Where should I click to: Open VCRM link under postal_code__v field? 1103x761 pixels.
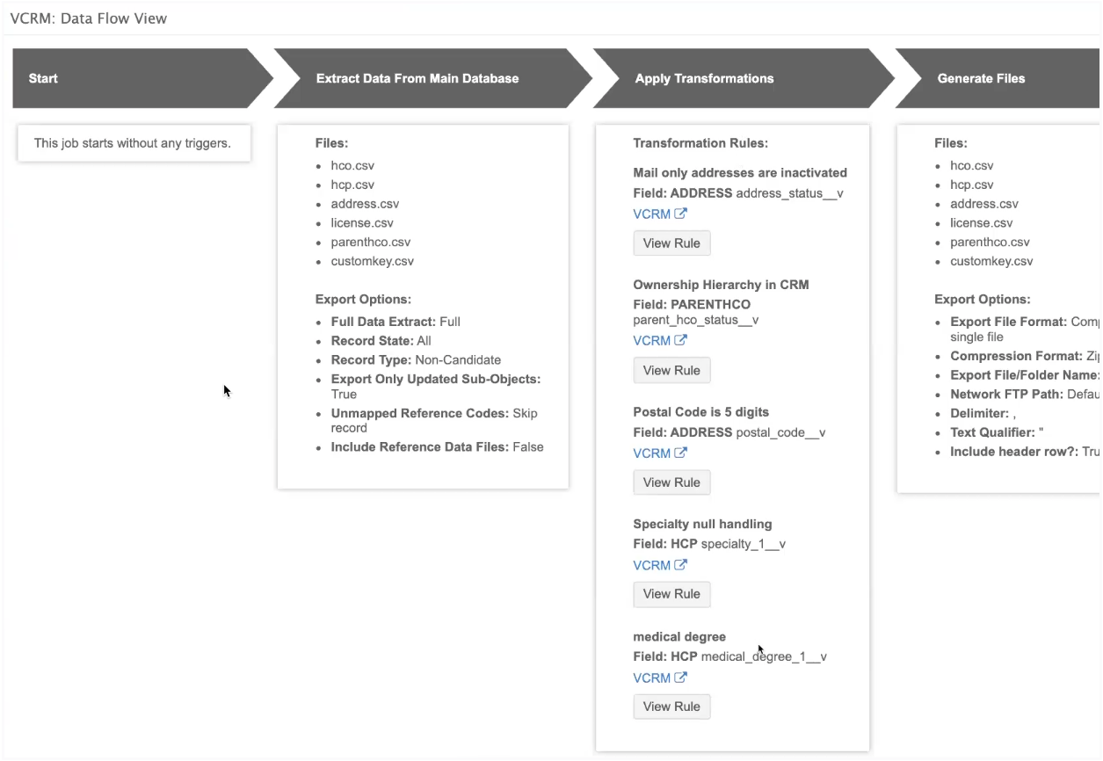point(651,453)
